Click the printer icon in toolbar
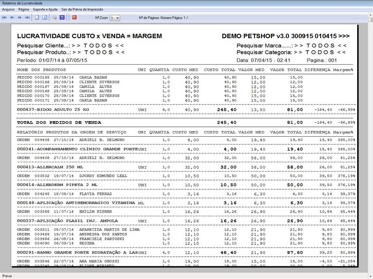This screenshot has height=279, width=373. (x=55, y=17)
